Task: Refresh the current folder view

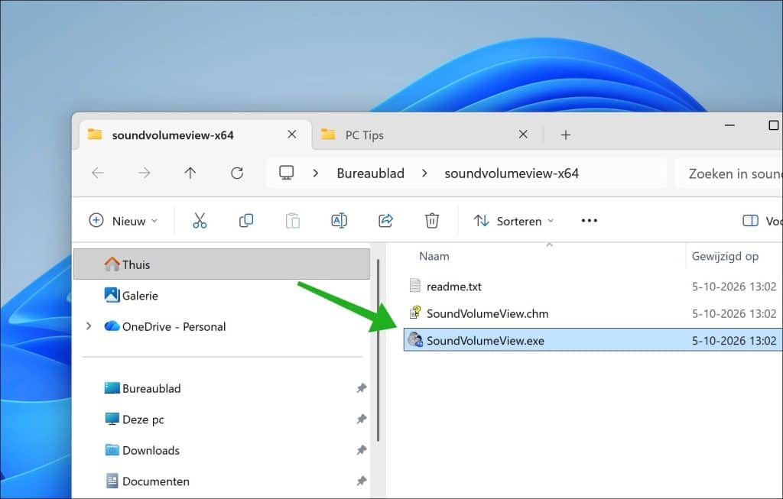Action: [x=237, y=173]
